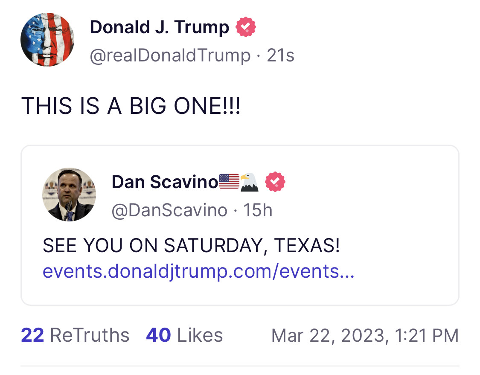Click the US flag emoji
This screenshot has height=375, width=480.
229,182
